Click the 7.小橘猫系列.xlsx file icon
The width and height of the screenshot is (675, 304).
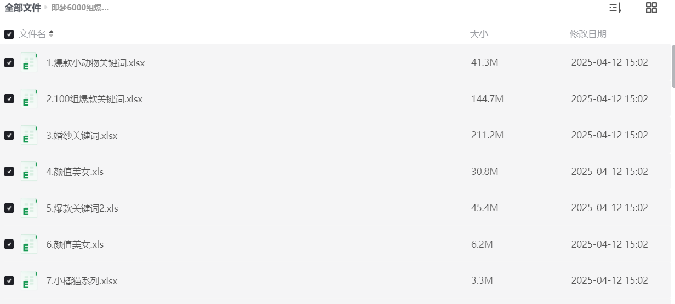29,280
